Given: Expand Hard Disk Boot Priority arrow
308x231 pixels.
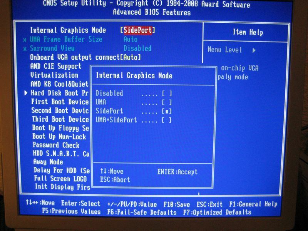Looking at the screenshot, I should 26,93.
